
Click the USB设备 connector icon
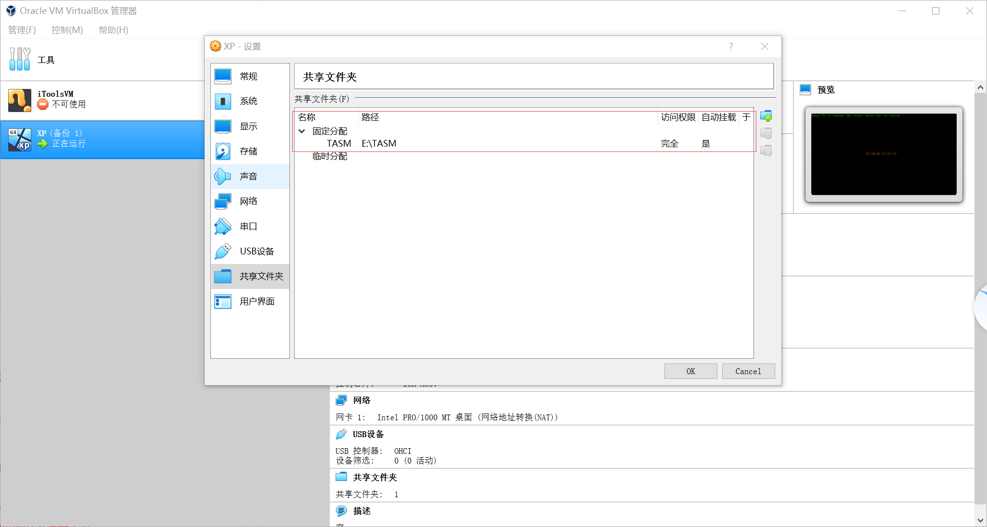[x=223, y=251]
